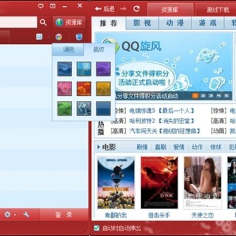Choose the gray-blue penguin texture swatch

point(84,108)
